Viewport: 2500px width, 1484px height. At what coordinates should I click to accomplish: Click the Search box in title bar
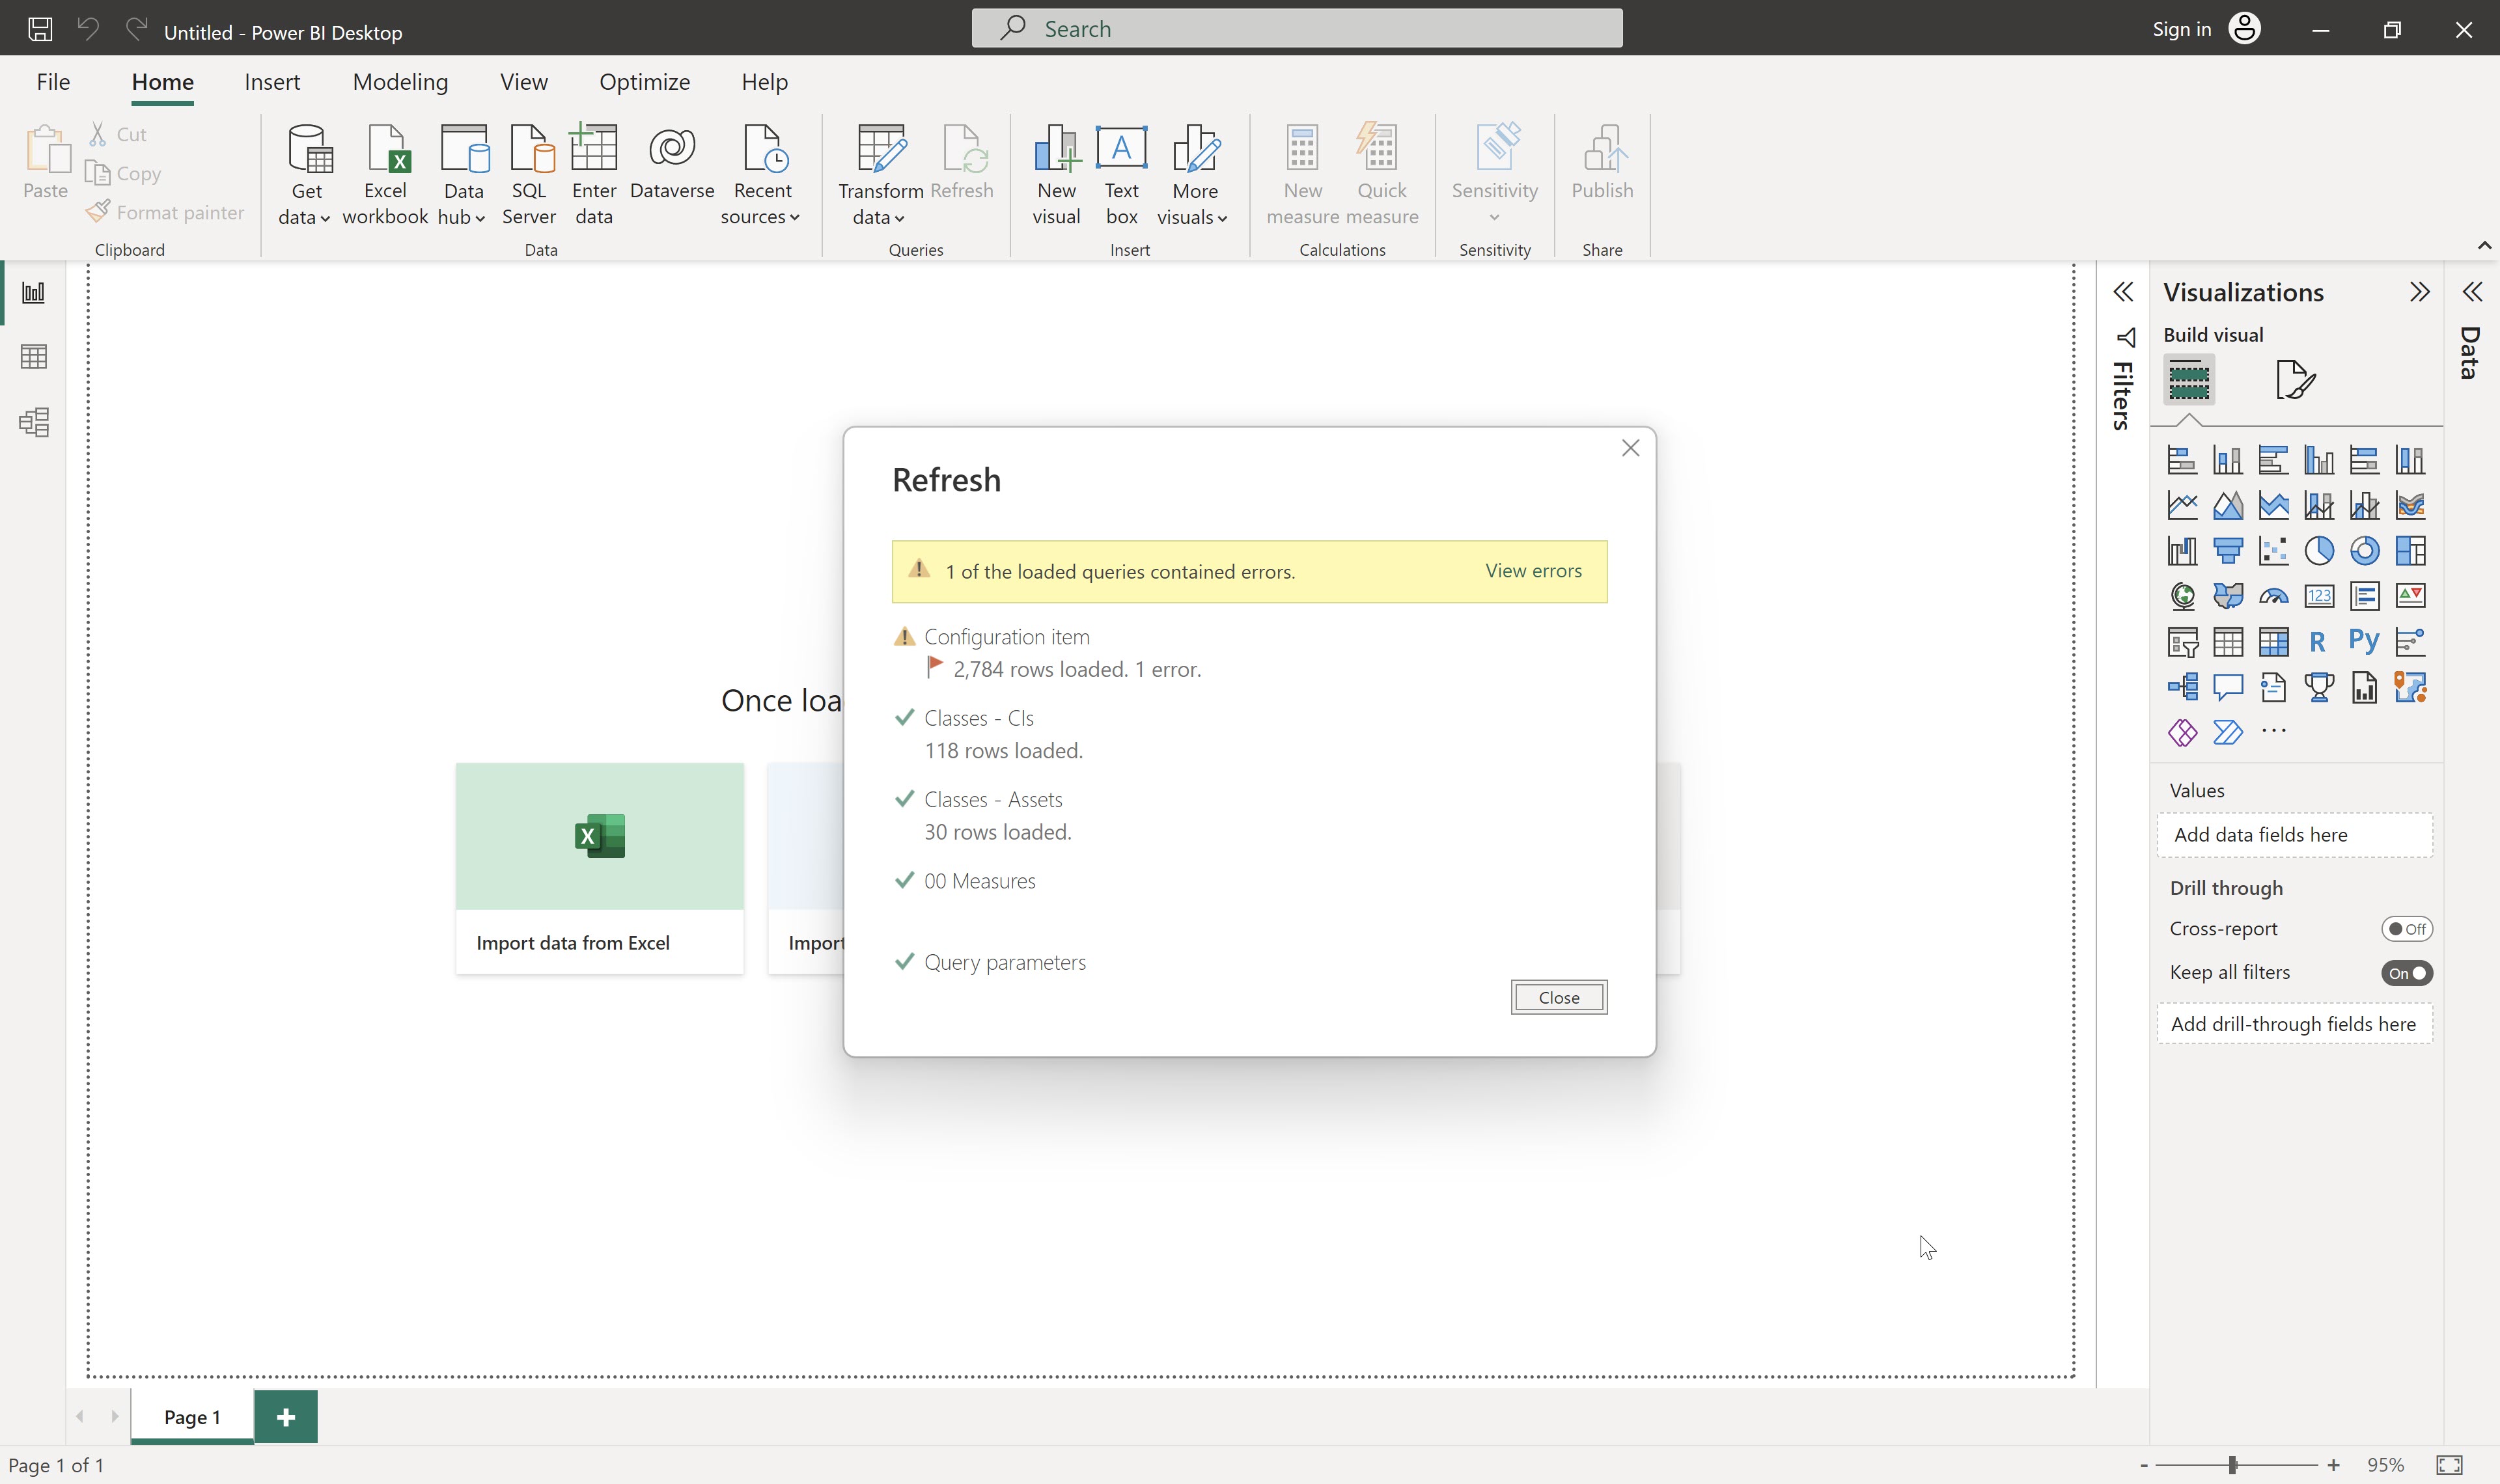pos(1297,29)
